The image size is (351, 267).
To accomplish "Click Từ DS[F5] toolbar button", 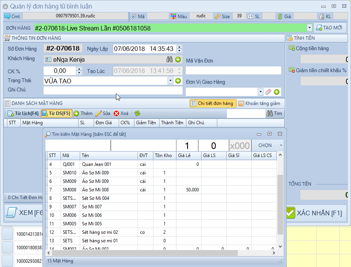I will tap(57, 113).
